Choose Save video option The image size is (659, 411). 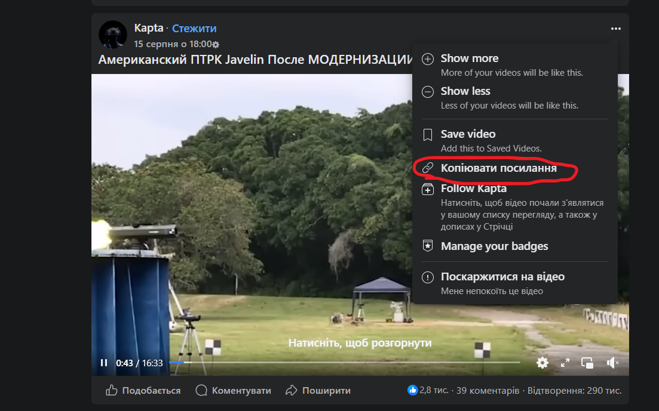click(x=468, y=134)
